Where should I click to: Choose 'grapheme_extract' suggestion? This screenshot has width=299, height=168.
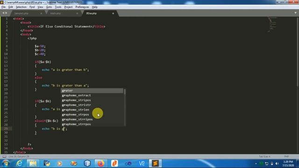click(x=92, y=95)
